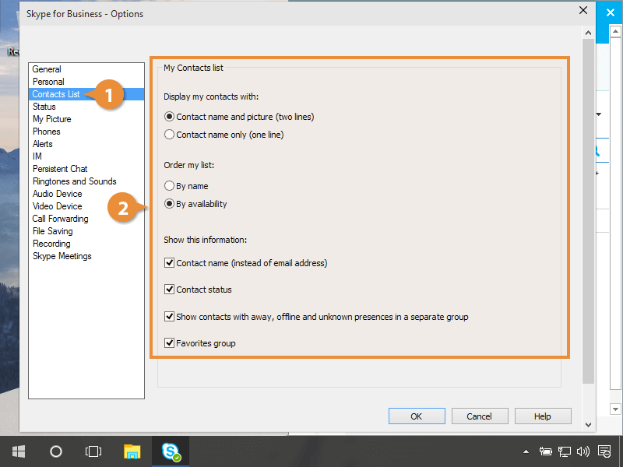Viewport: 623px width, 467px height.
Task: Click the Skype for Business taskbar icon
Action: tap(171, 451)
